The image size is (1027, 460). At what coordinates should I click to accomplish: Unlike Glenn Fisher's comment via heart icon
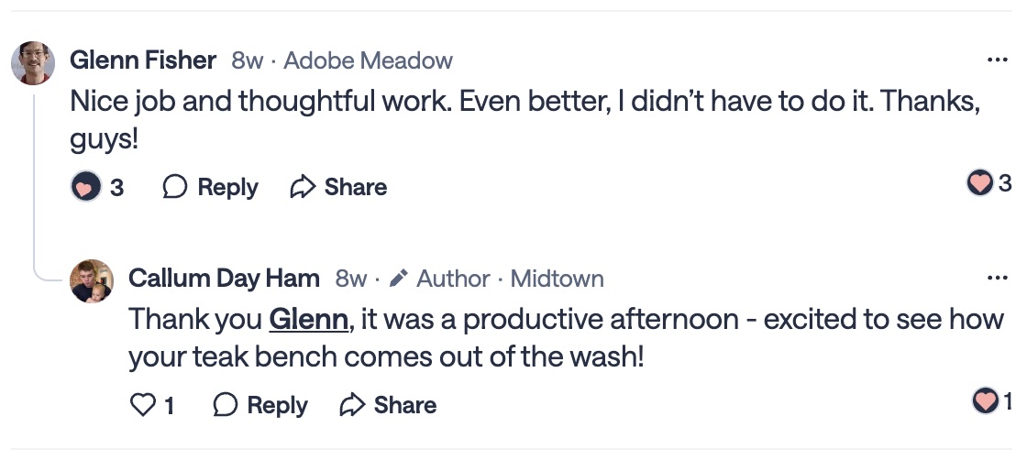point(84,187)
